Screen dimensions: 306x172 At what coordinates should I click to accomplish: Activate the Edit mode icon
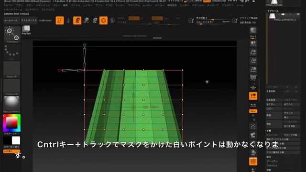coord(59,21)
